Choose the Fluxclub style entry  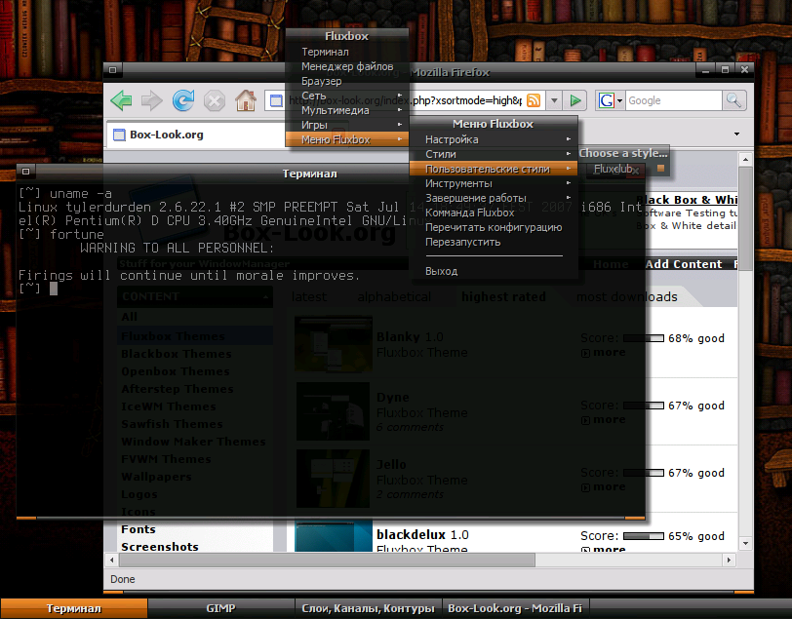[624, 169]
